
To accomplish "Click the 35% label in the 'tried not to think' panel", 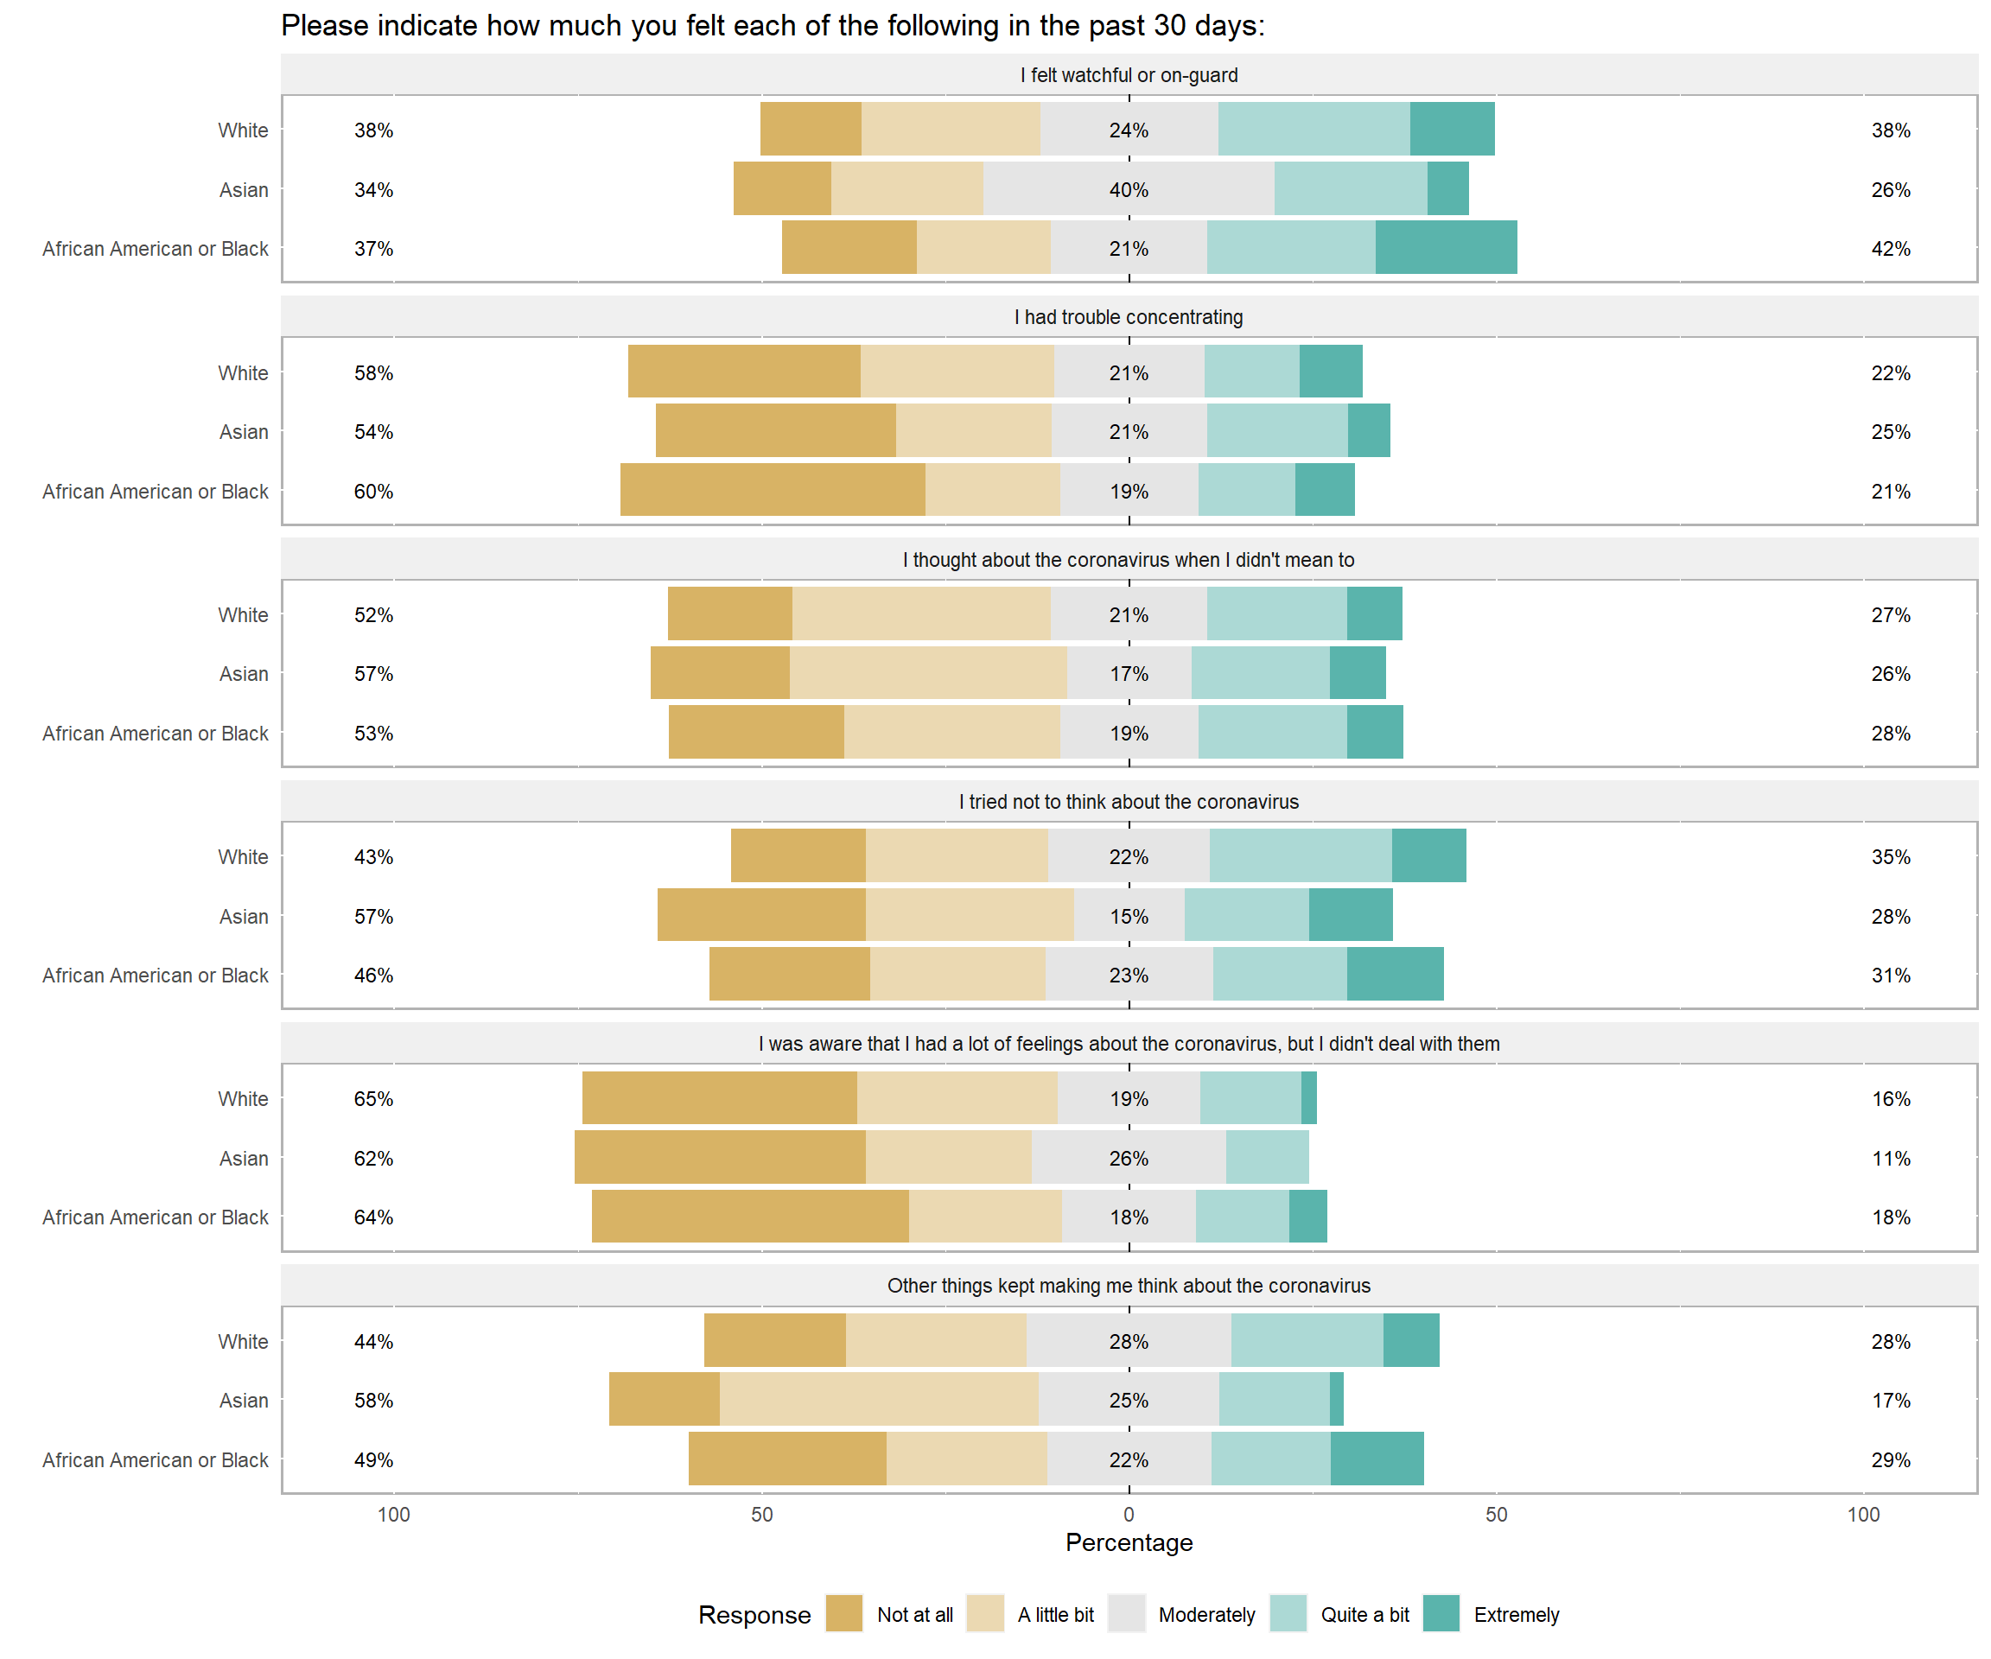I will tap(1891, 857).
